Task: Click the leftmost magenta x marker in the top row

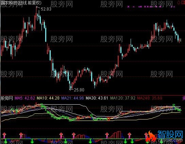Action: tap(128, 7)
